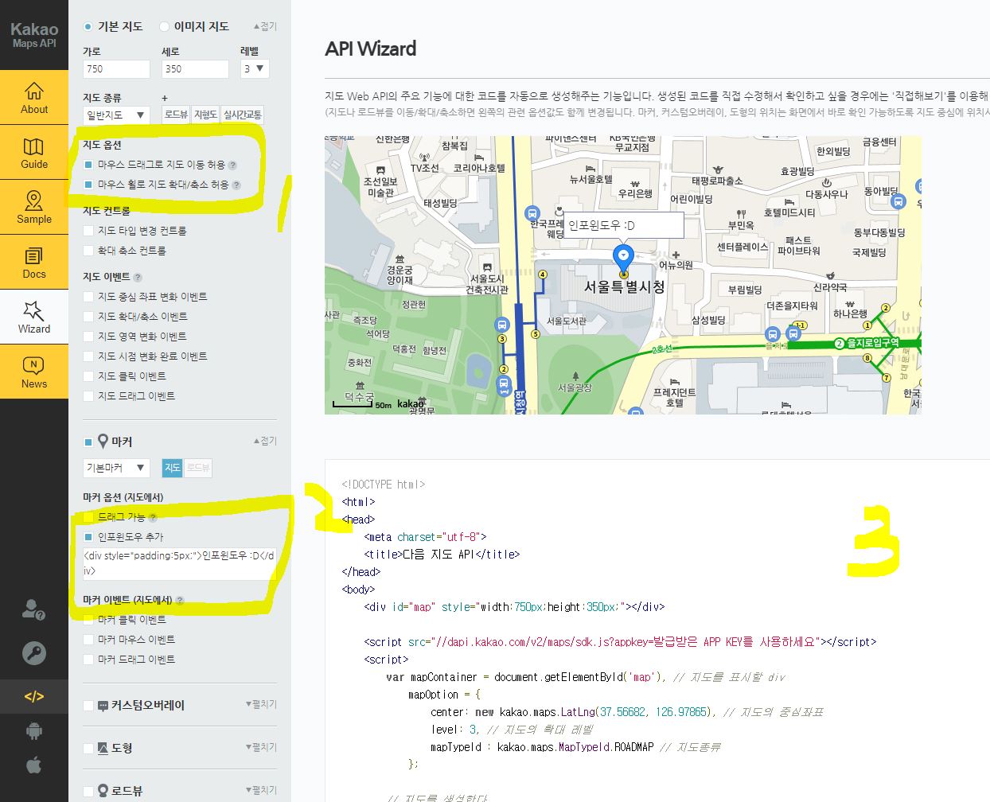Click the blue marker pin on the map
This screenshot has height=802, width=990.
coord(623,259)
